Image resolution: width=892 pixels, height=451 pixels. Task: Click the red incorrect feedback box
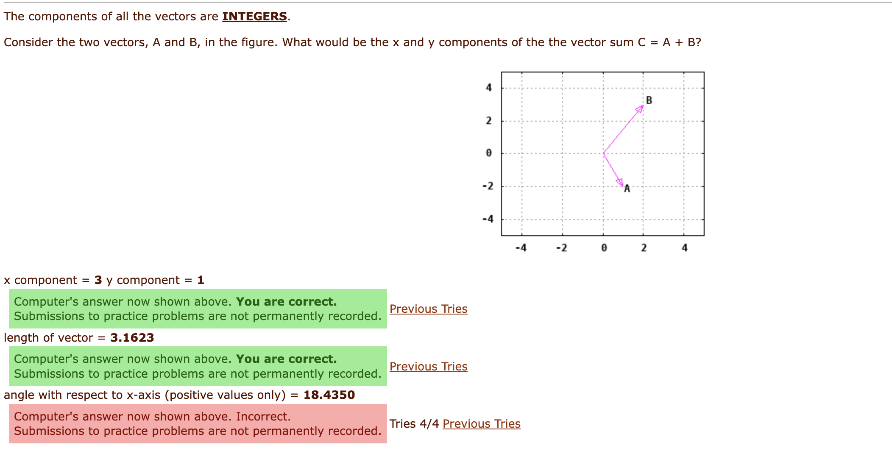click(x=197, y=423)
